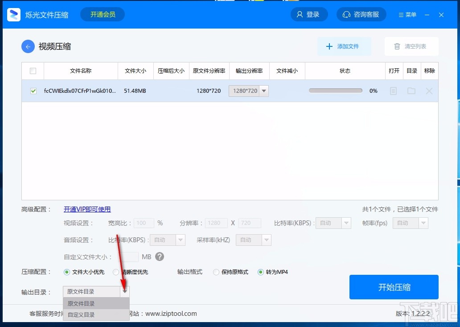
Task: Click the 烁光文件压缩 app logo icon
Action: (x=13, y=14)
